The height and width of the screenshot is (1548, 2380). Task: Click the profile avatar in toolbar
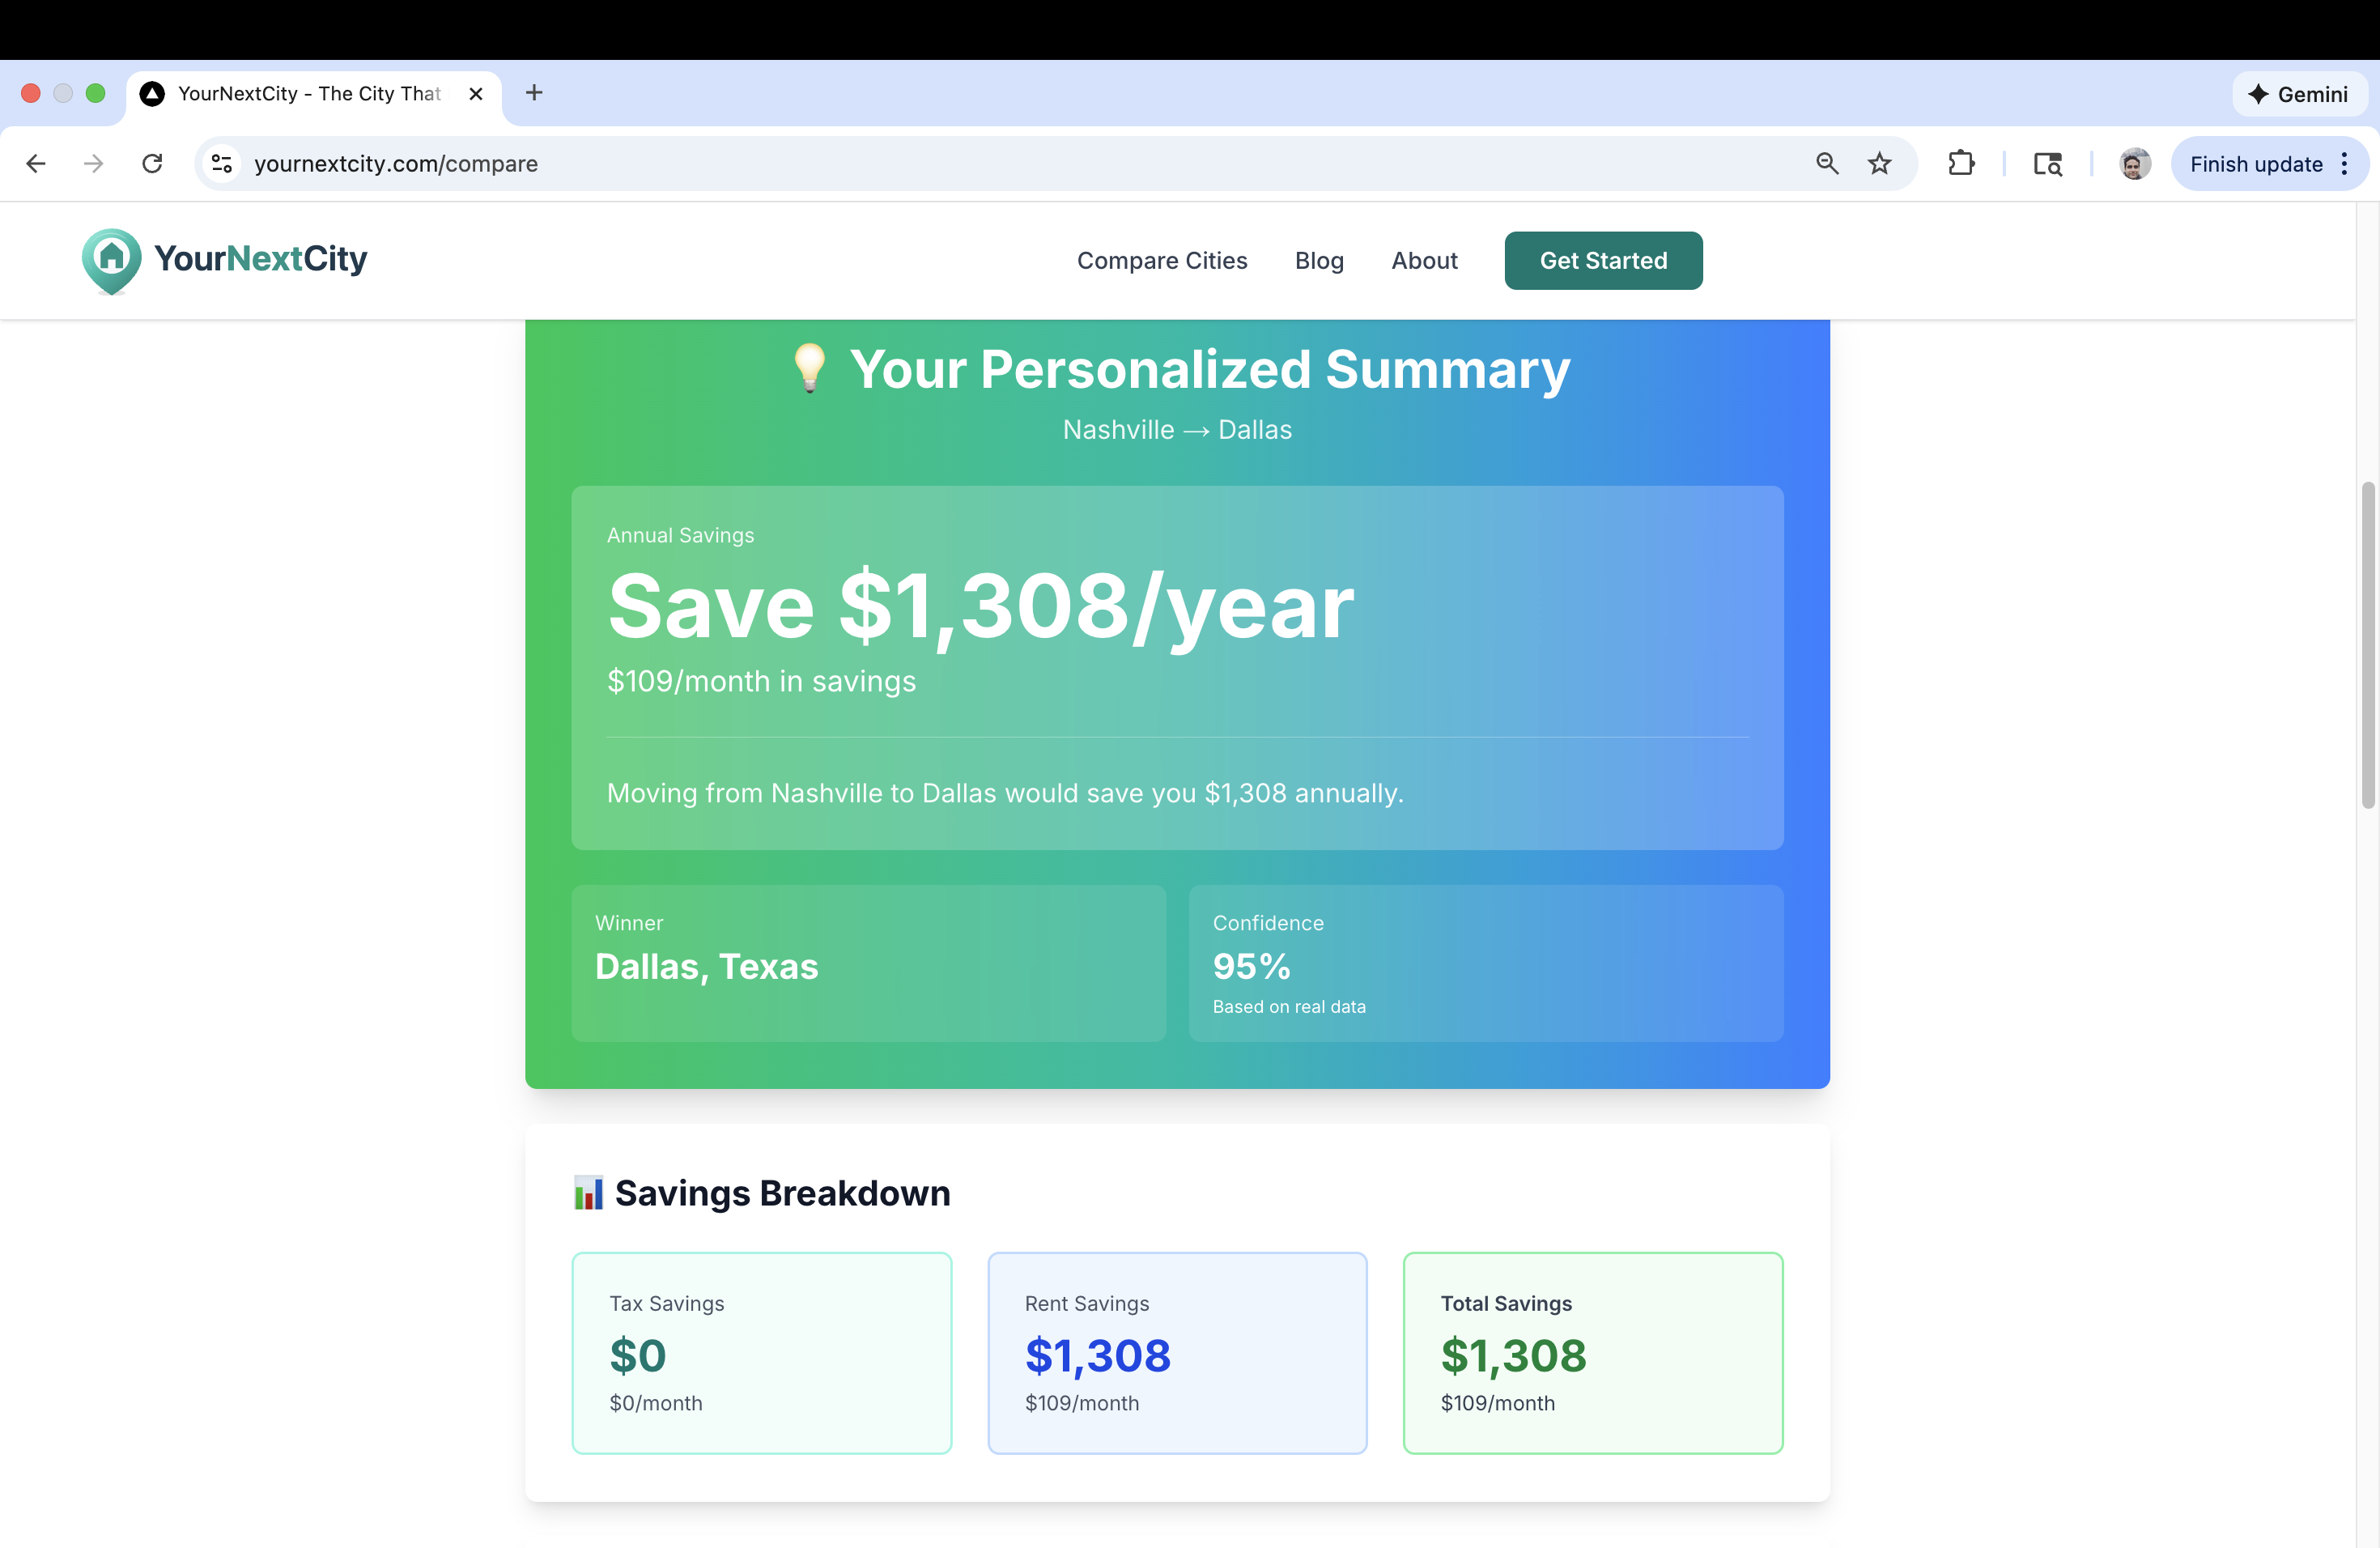pos(2135,163)
